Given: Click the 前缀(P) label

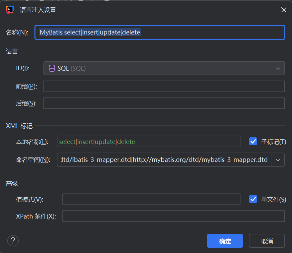Looking at the screenshot, I should [27, 87].
